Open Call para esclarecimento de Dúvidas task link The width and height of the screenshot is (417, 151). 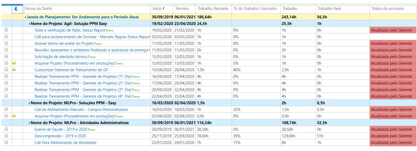92,37
